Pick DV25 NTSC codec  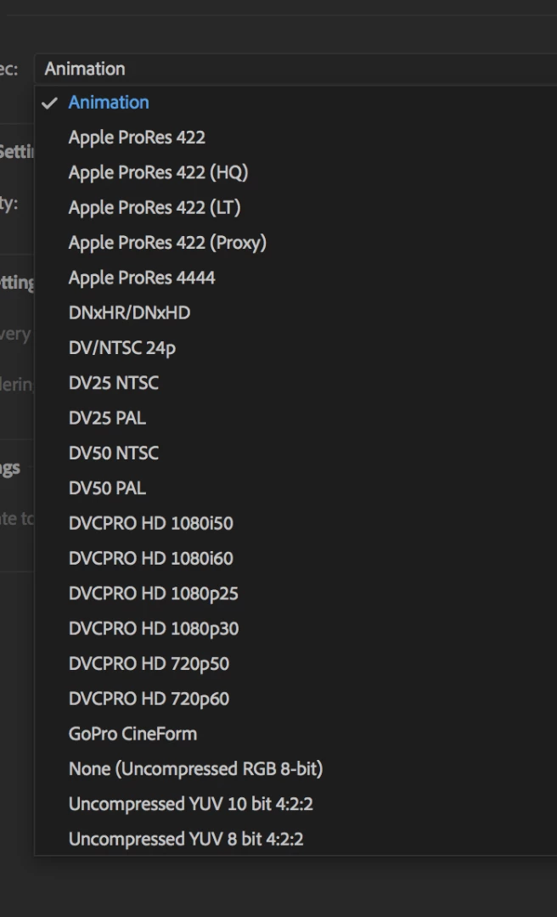[295, 383]
